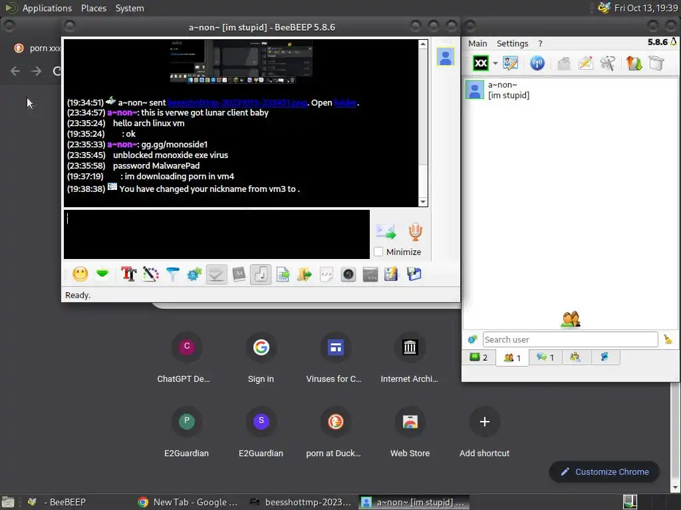This screenshot has height=510, width=681.
Task: Record a voice message with microphone
Action: [x=415, y=232]
